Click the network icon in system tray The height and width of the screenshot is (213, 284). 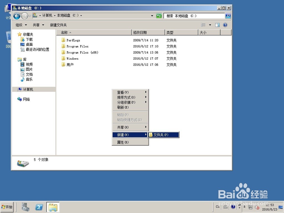coord(251,207)
